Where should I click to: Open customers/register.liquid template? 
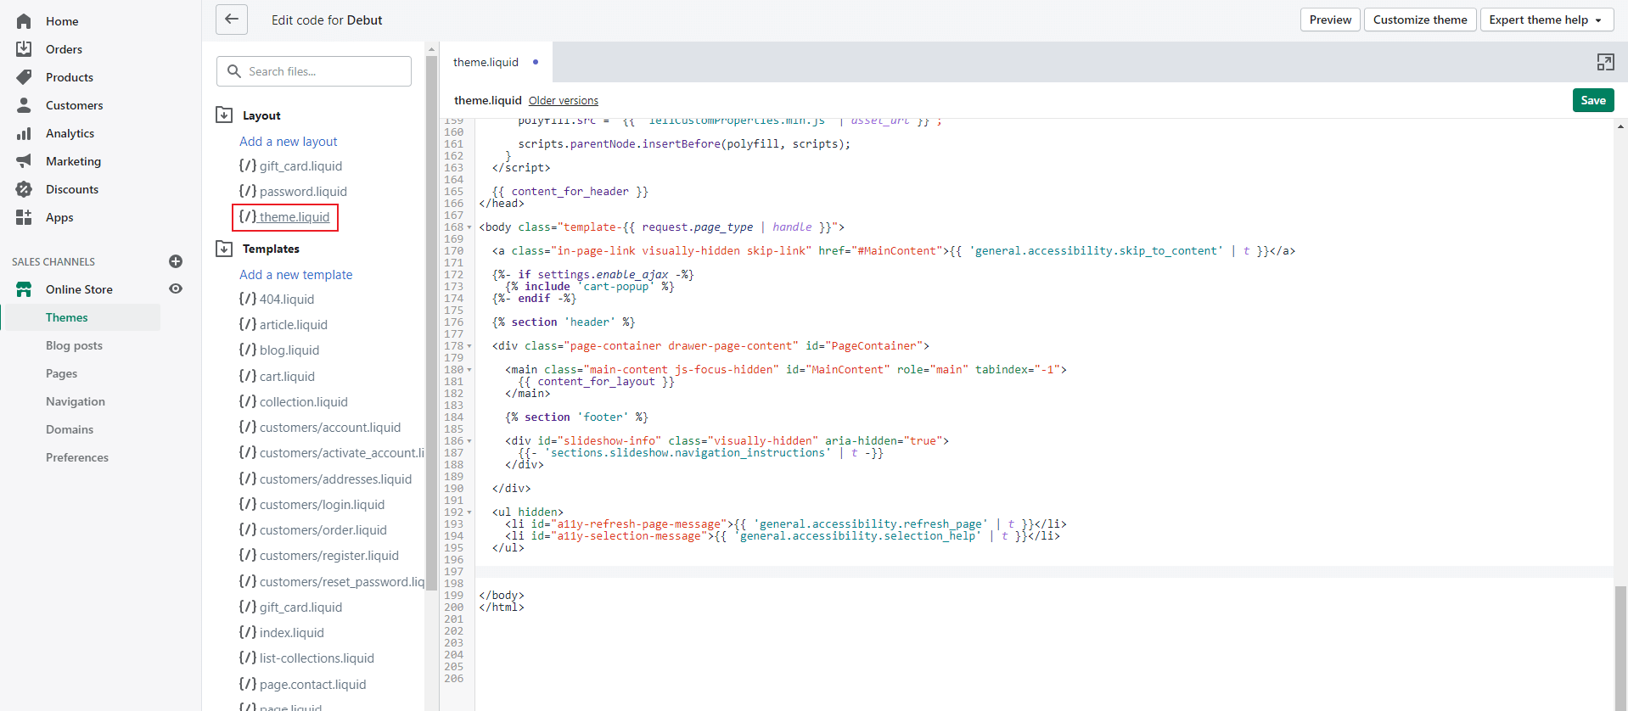click(319, 556)
